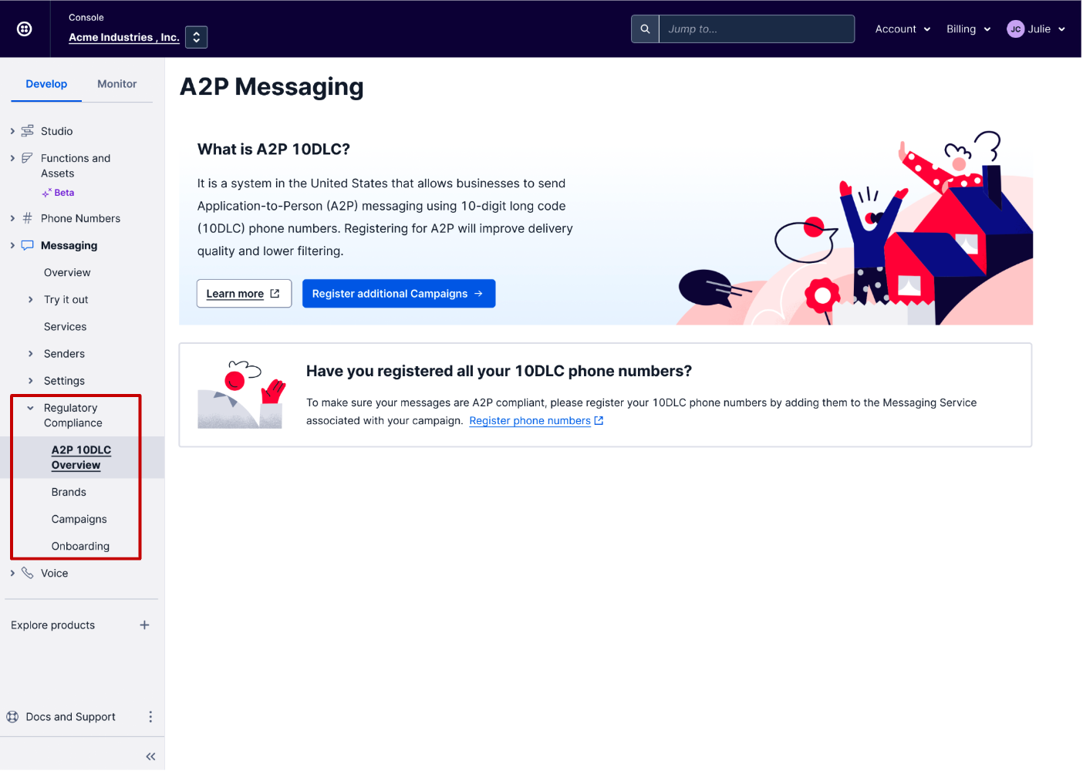Click the Phone Numbers hash icon
Screen dimensions: 1083x771
pyautogui.click(x=28, y=218)
